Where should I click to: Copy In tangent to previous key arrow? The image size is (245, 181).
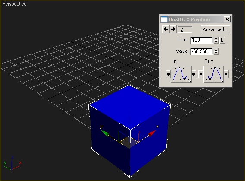pos(168,74)
